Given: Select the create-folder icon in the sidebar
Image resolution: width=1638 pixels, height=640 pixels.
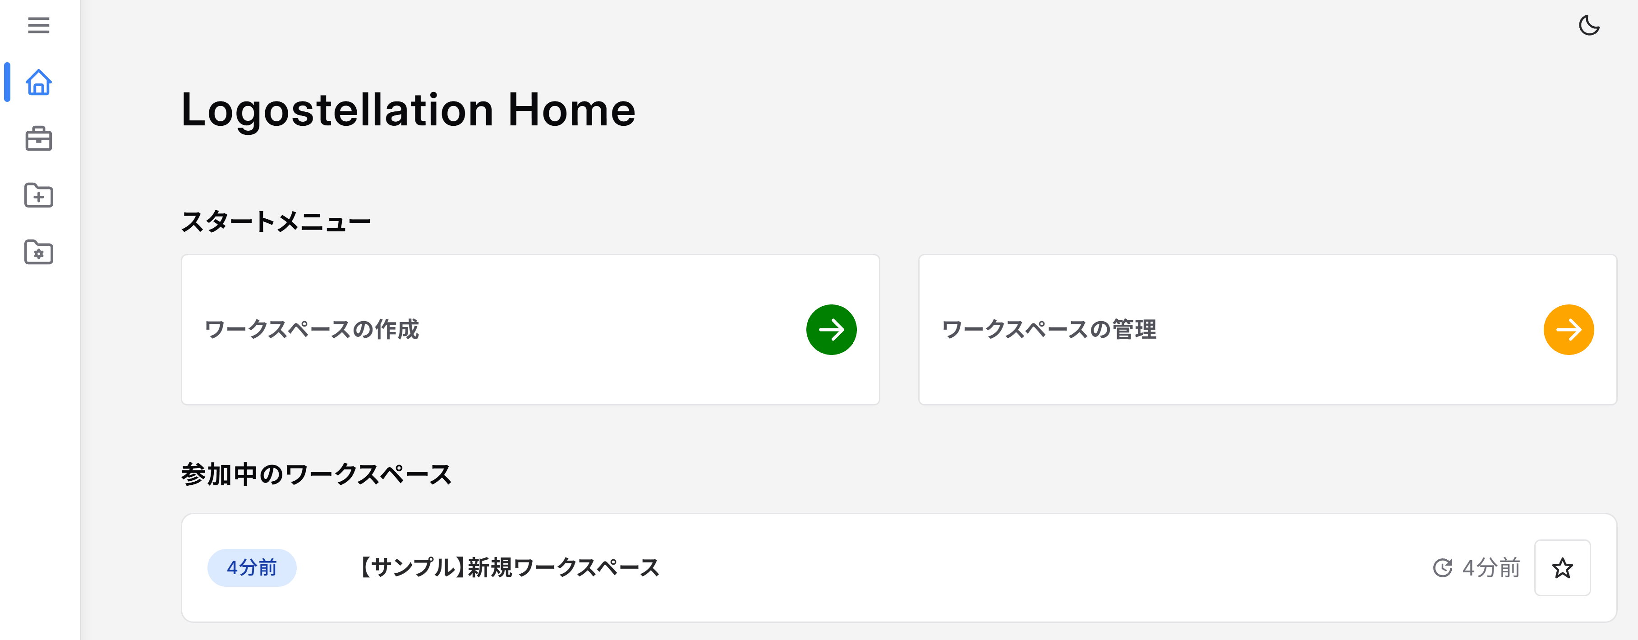Looking at the screenshot, I should coord(39,195).
